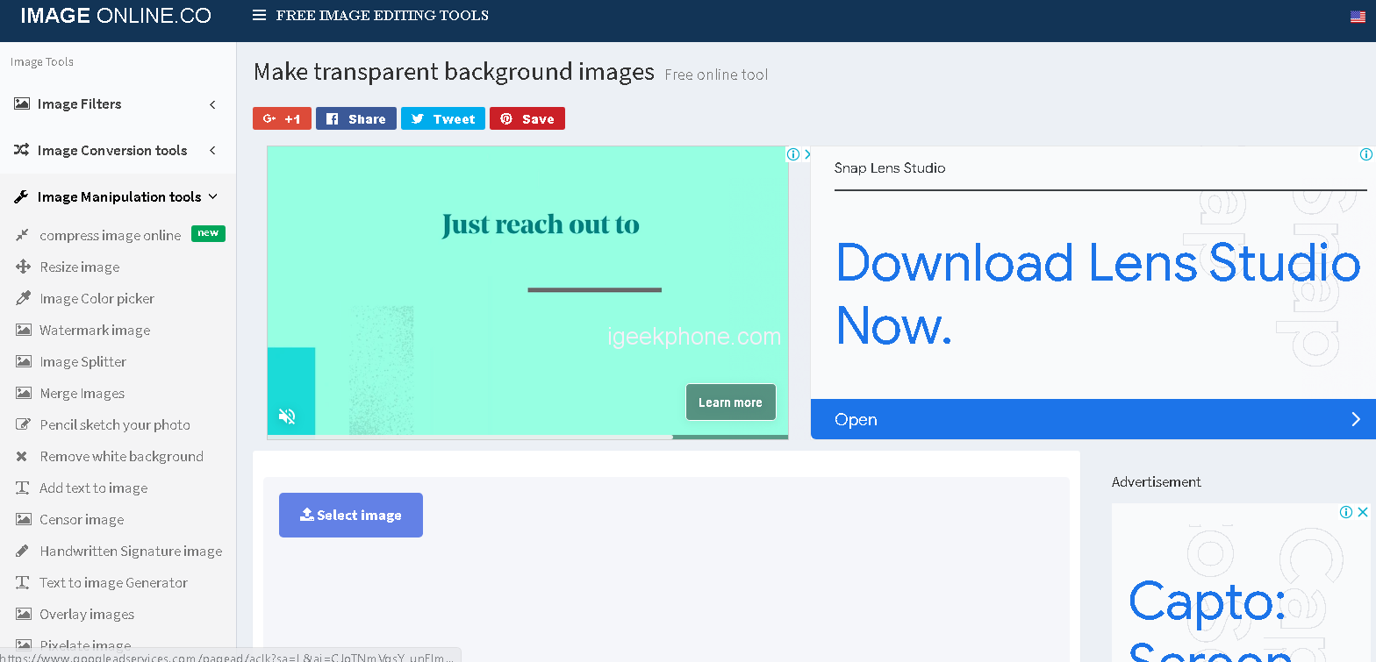Close the Capto ad with X icon

tap(1363, 512)
